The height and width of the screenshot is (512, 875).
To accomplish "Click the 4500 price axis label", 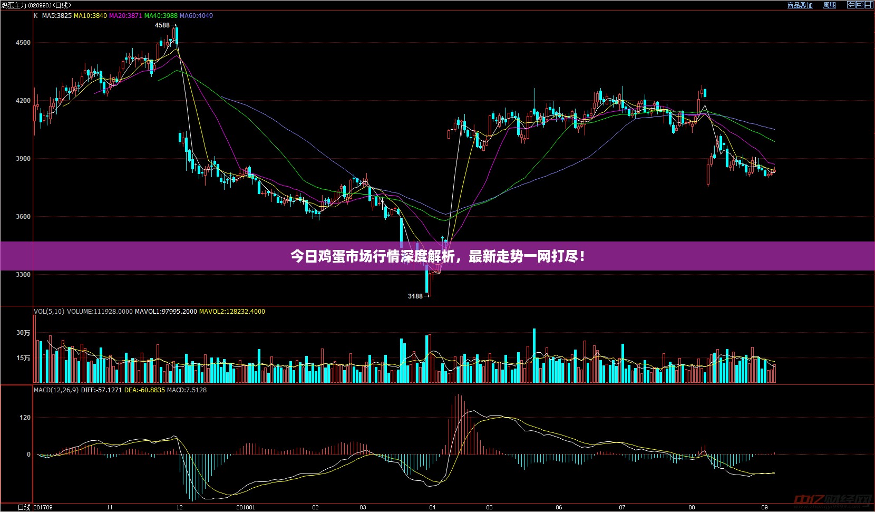I will (x=23, y=43).
